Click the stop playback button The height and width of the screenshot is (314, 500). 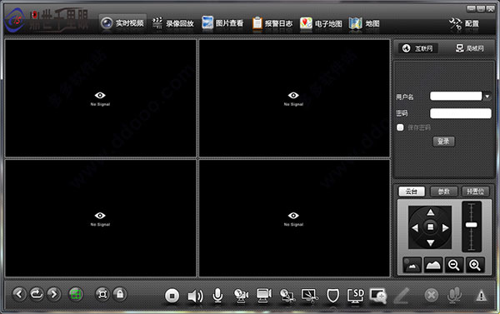[172, 296]
